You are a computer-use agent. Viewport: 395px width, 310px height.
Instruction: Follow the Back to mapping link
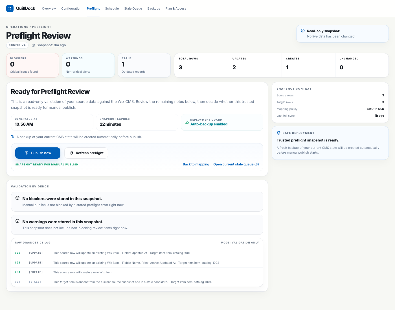[x=196, y=164]
